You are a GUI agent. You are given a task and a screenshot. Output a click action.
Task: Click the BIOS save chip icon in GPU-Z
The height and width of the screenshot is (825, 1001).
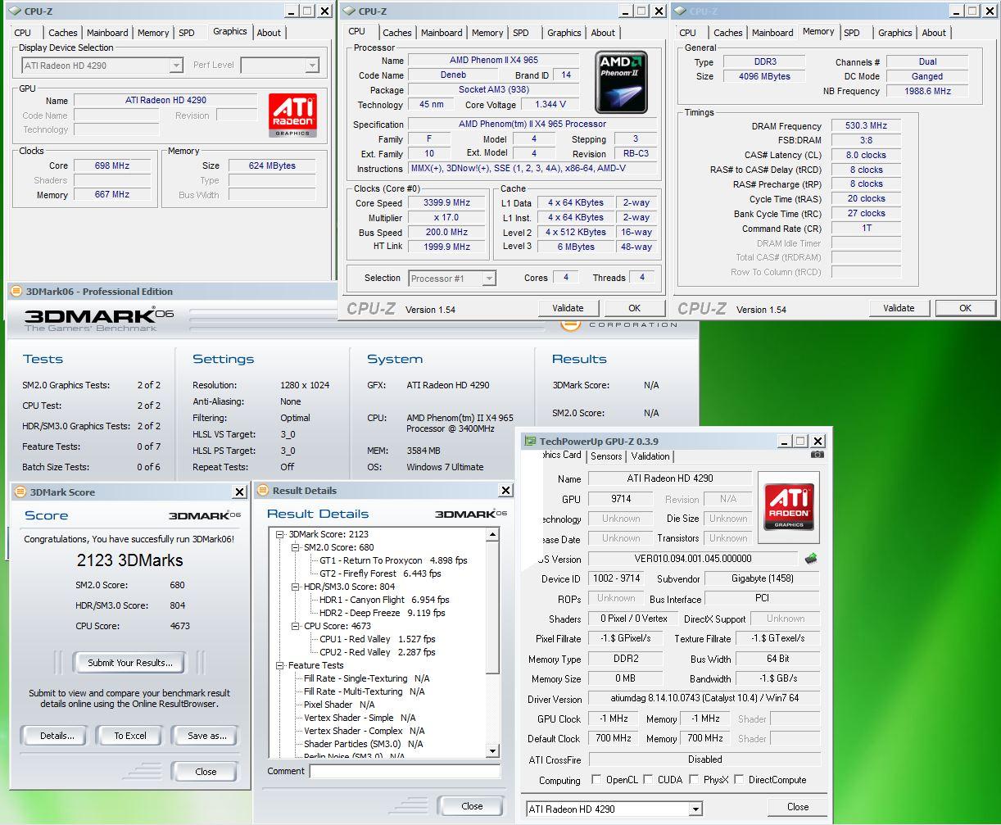811,558
